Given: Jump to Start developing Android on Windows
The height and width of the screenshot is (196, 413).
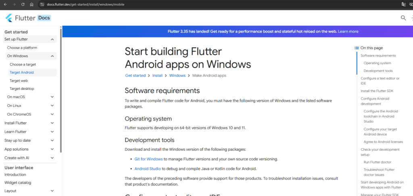Looking at the screenshot, I should click(x=382, y=185).
